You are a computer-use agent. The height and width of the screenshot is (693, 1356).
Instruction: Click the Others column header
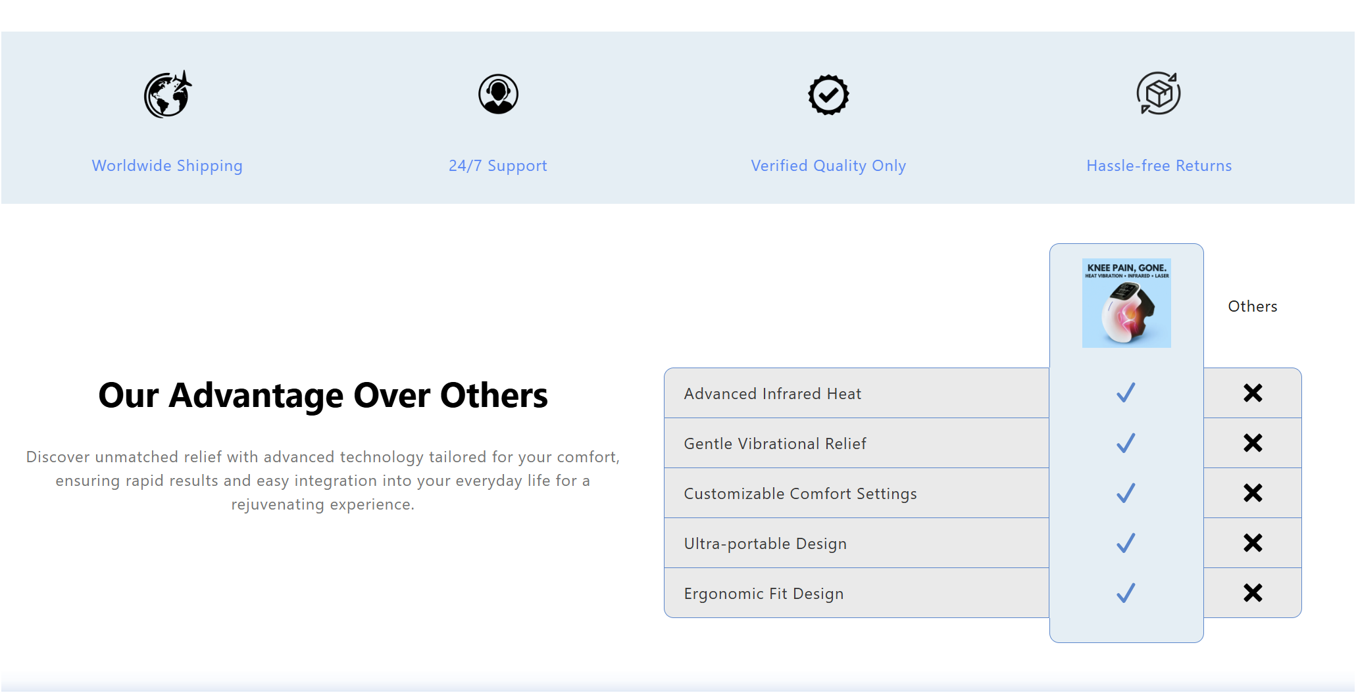coord(1252,306)
